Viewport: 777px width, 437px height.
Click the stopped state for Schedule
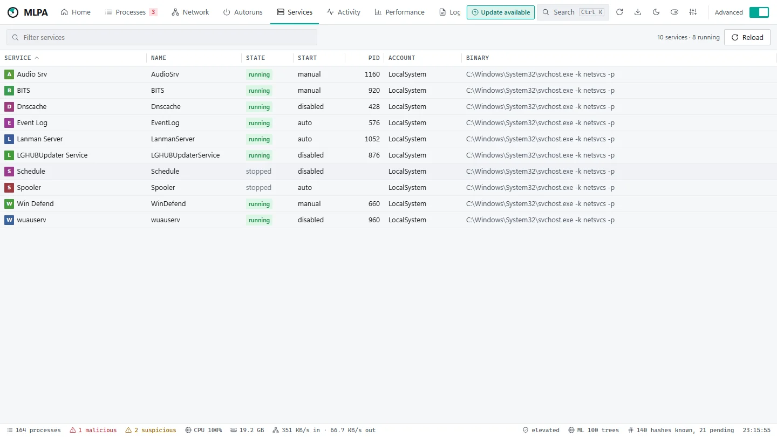click(258, 172)
